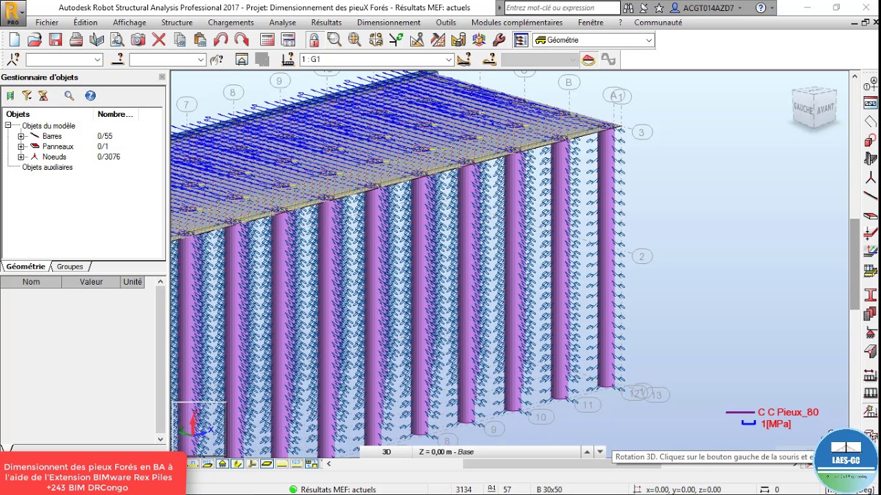Click the binoculars search icon in title bar
Screen dimensions: 881x495
pos(628,8)
